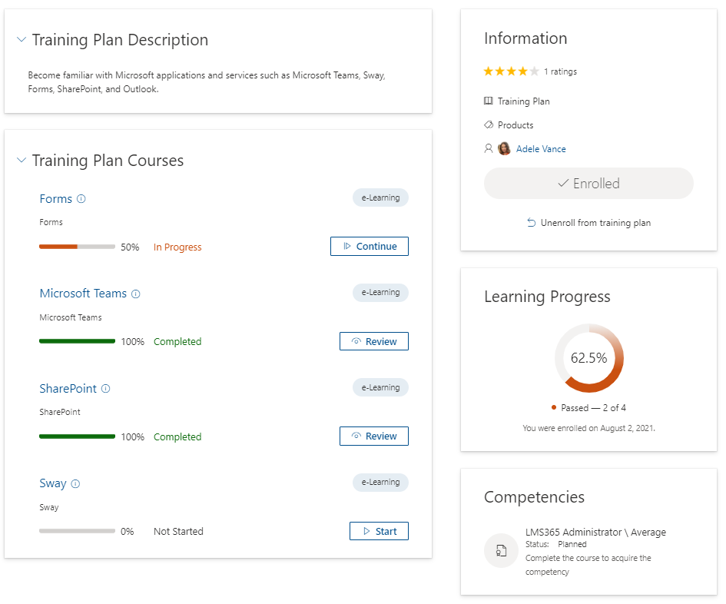The height and width of the screenshot is (604, 726).
Task: Click the info icon next to SharePoint
Action: pos(106,388)
